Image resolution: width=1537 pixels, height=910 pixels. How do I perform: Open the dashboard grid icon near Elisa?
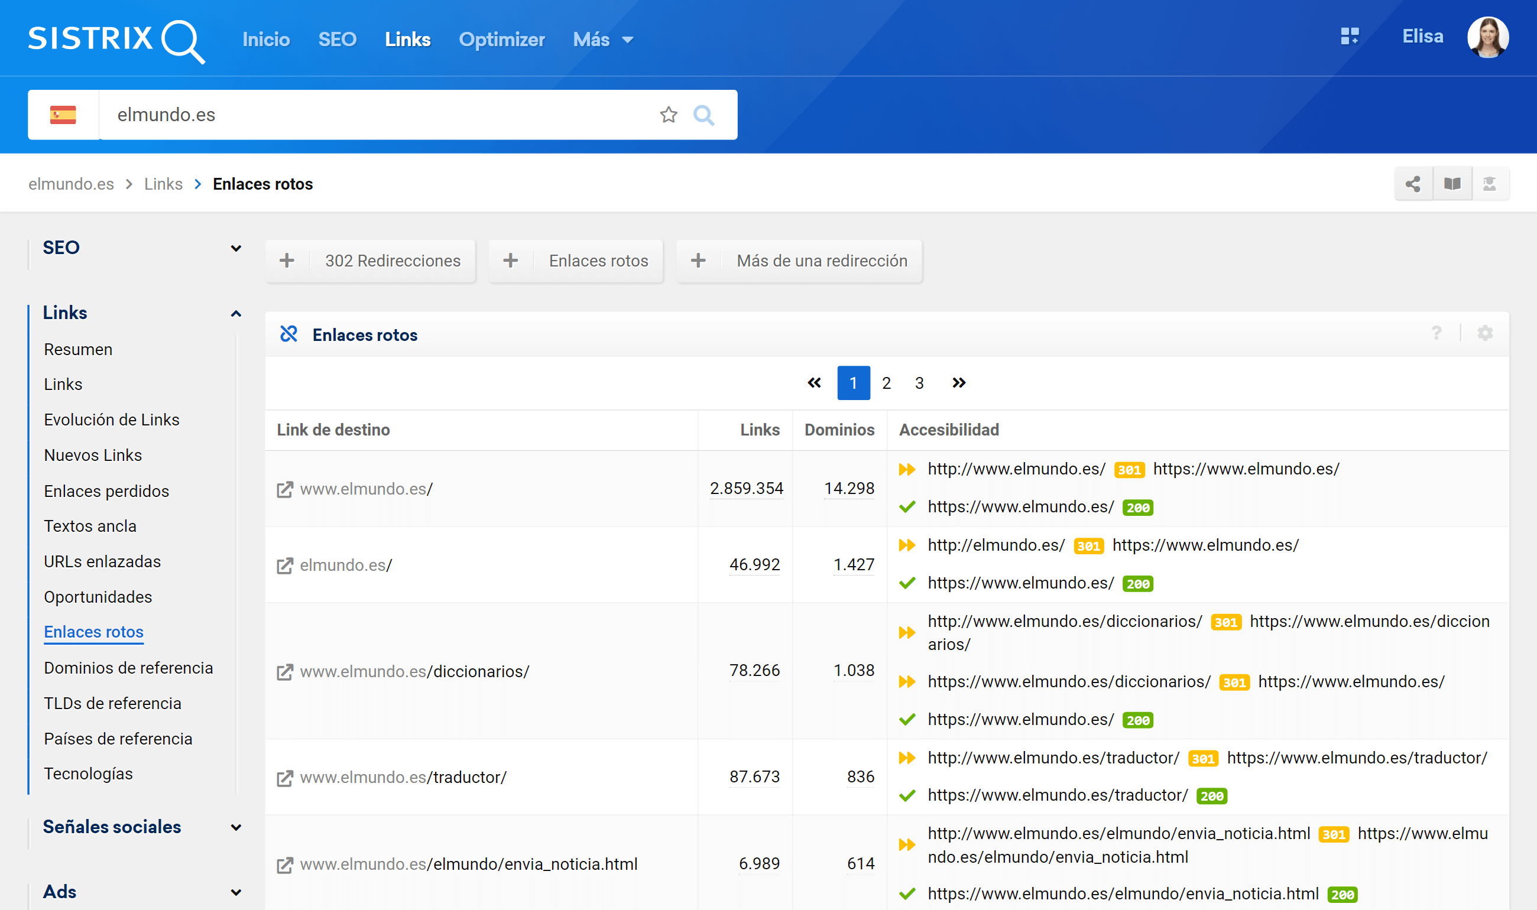point(1350,36)
